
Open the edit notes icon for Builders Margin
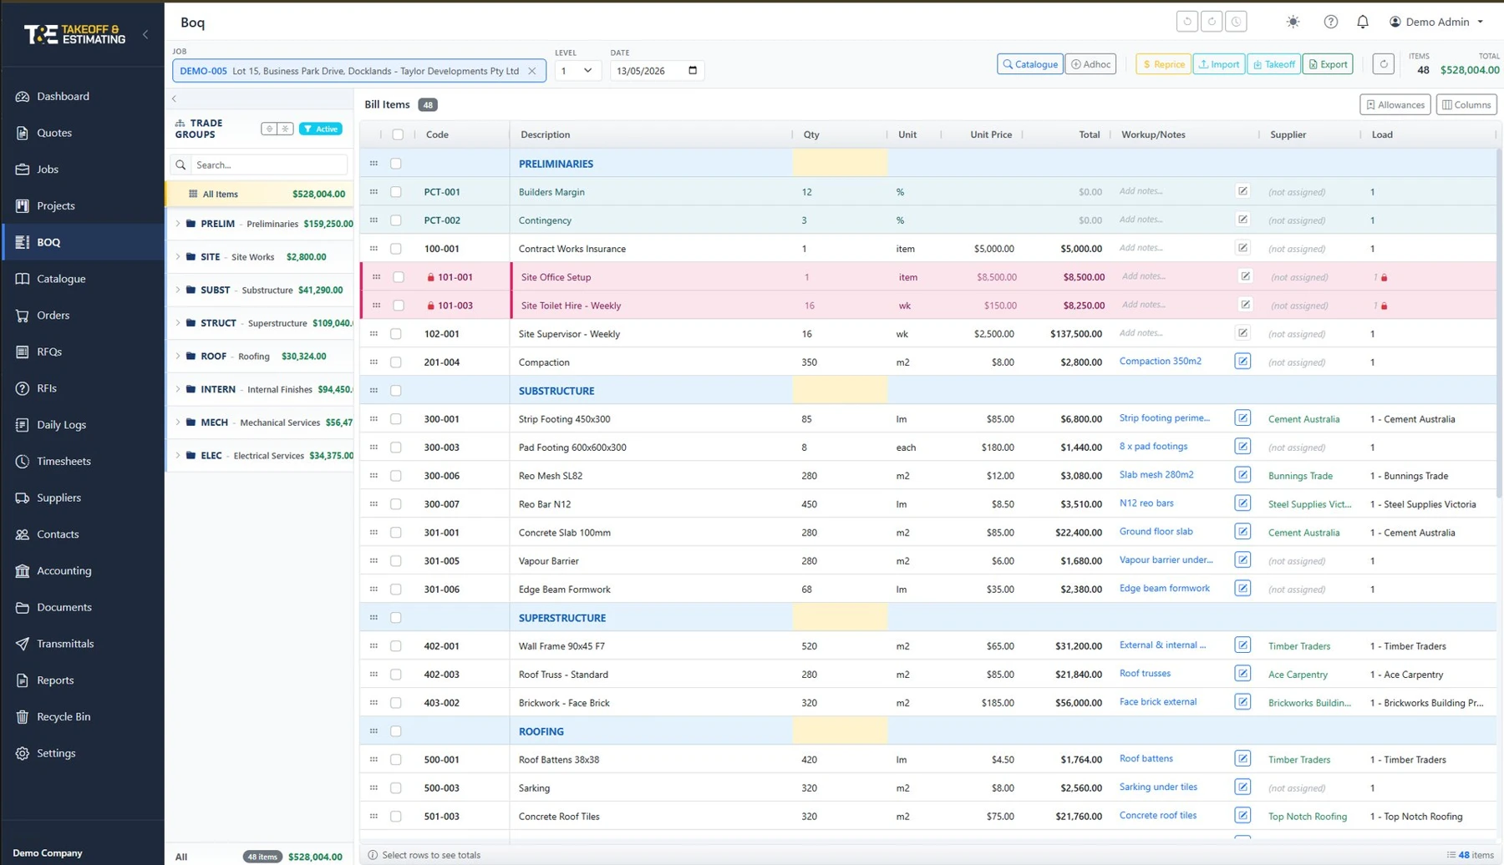tap(1242, 191)
